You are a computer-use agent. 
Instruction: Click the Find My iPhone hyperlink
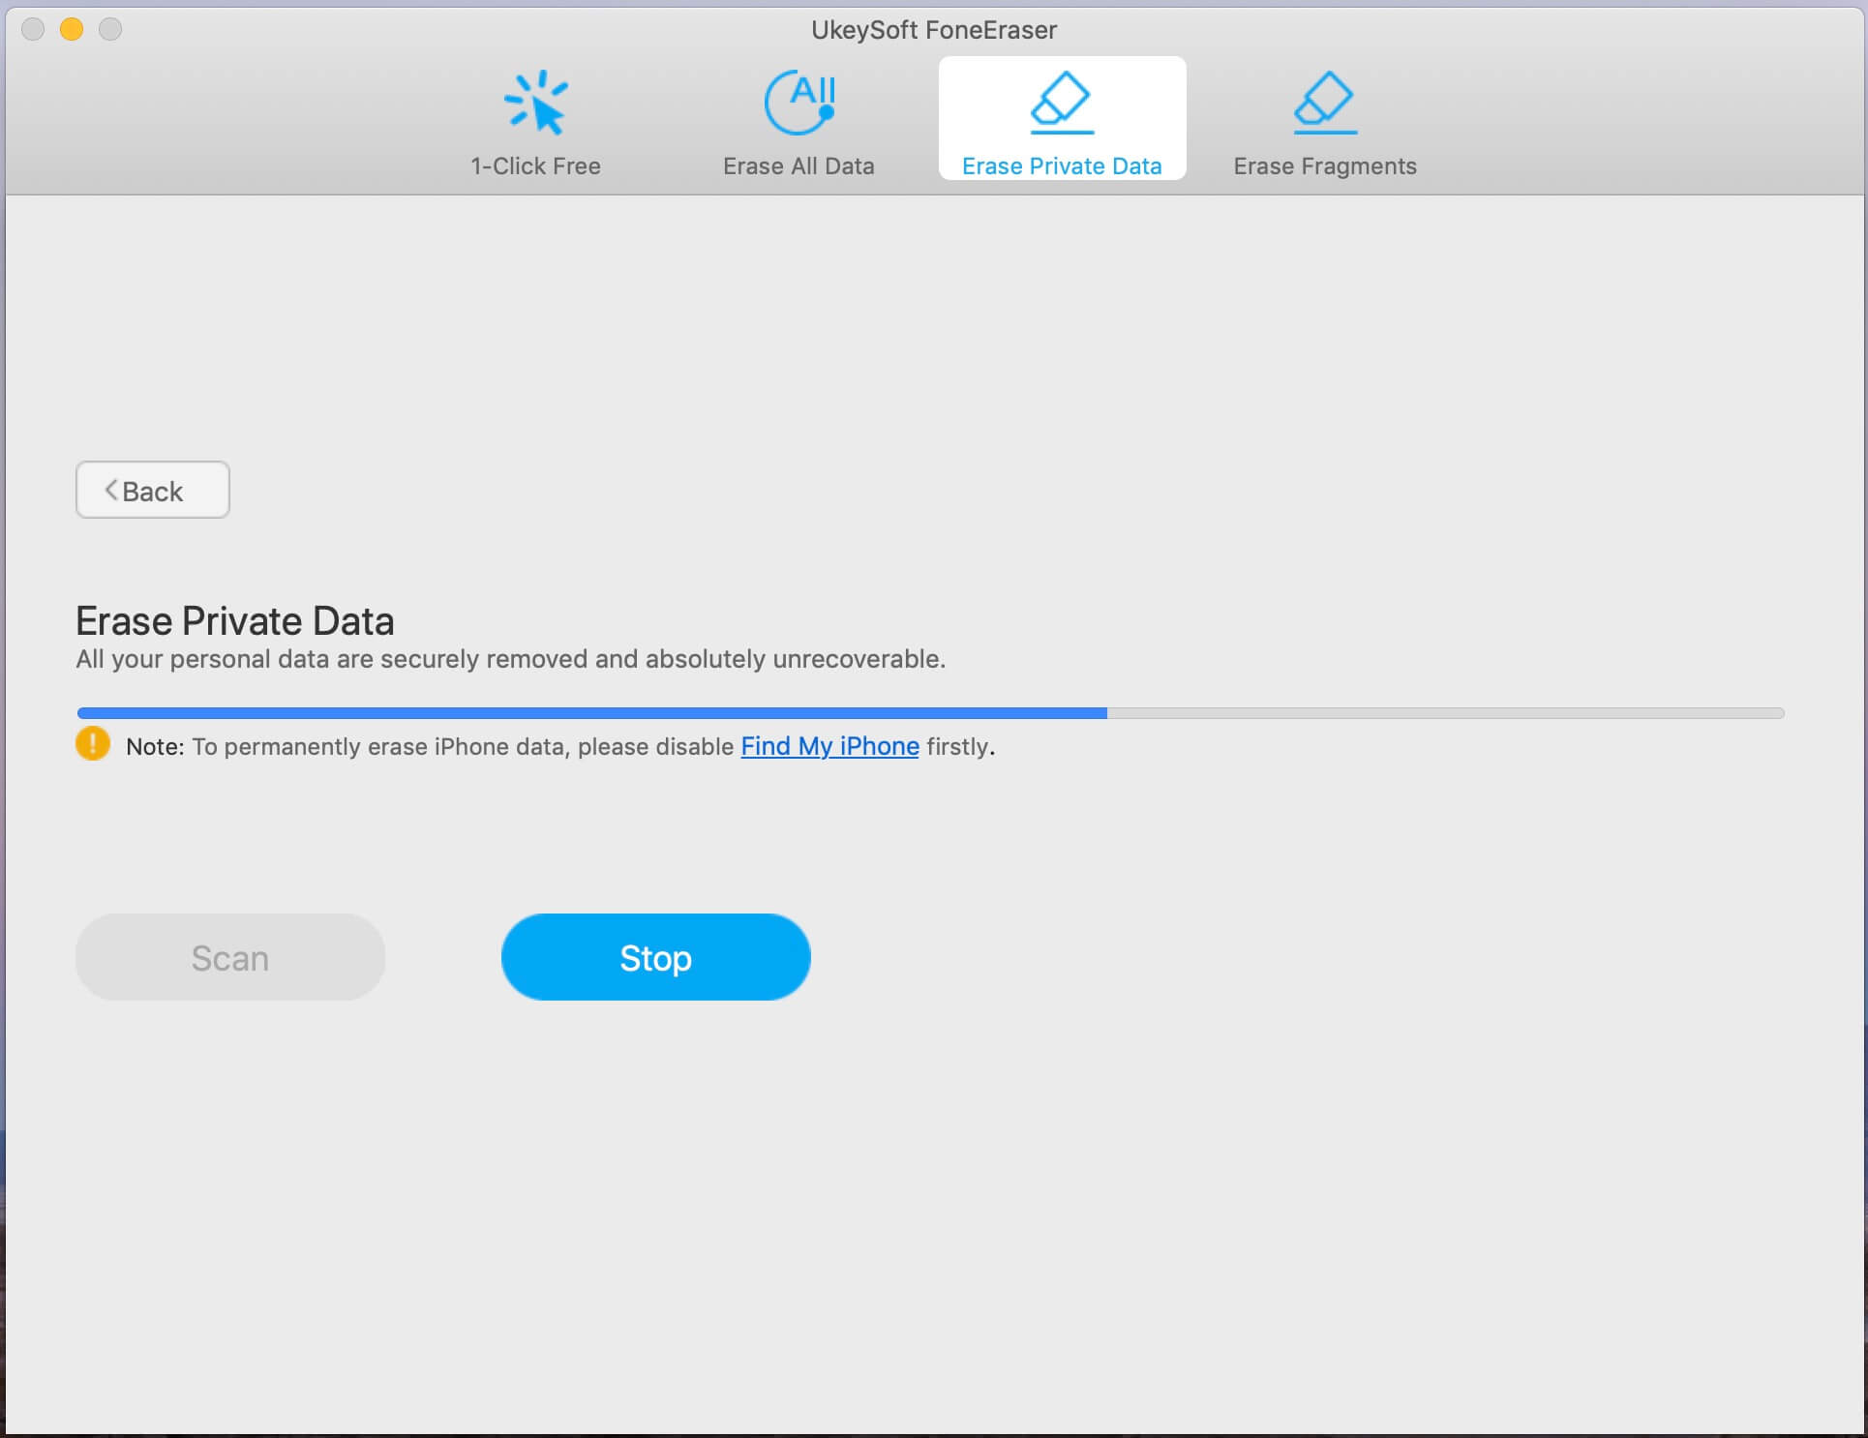tap(829, 746)
